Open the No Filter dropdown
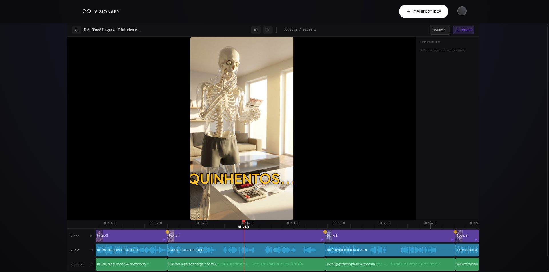 coord(440,30)
